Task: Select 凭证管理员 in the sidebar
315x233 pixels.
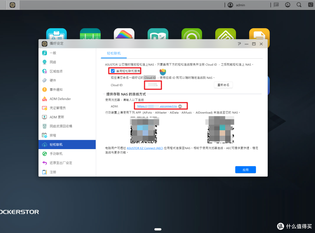Action: [58, 108]
